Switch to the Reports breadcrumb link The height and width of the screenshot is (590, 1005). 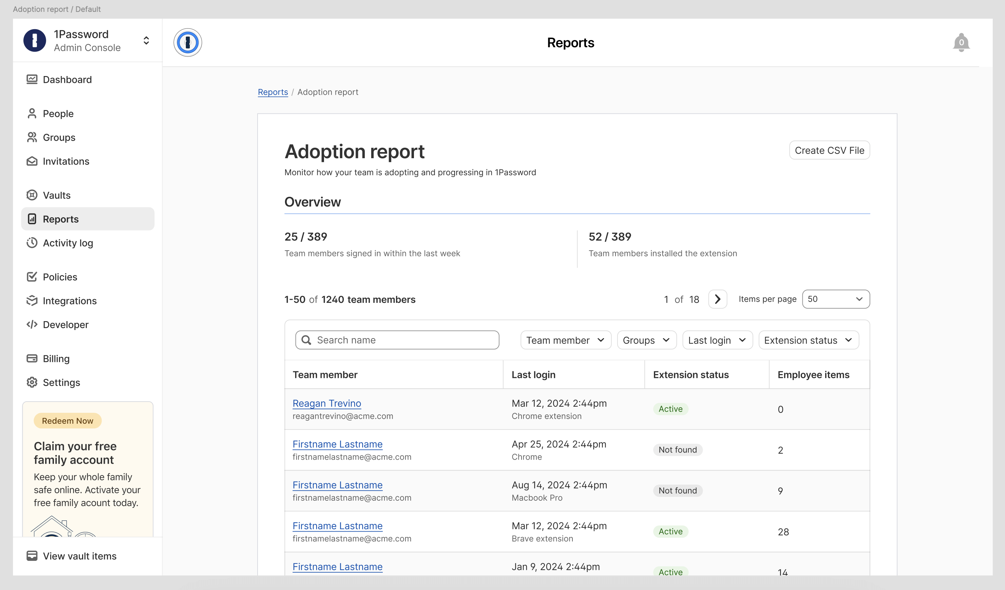point(273,92)
